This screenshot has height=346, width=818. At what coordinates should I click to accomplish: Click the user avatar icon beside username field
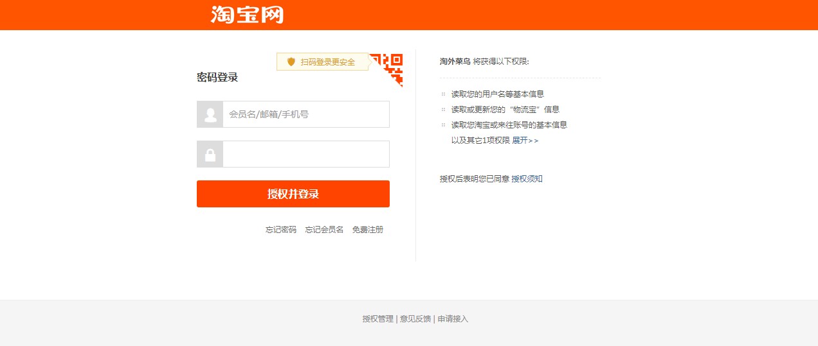210,114
